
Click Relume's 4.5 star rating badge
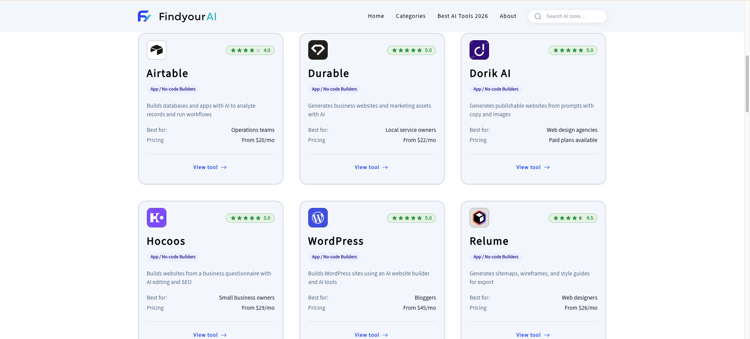click(x=573, y=218)
